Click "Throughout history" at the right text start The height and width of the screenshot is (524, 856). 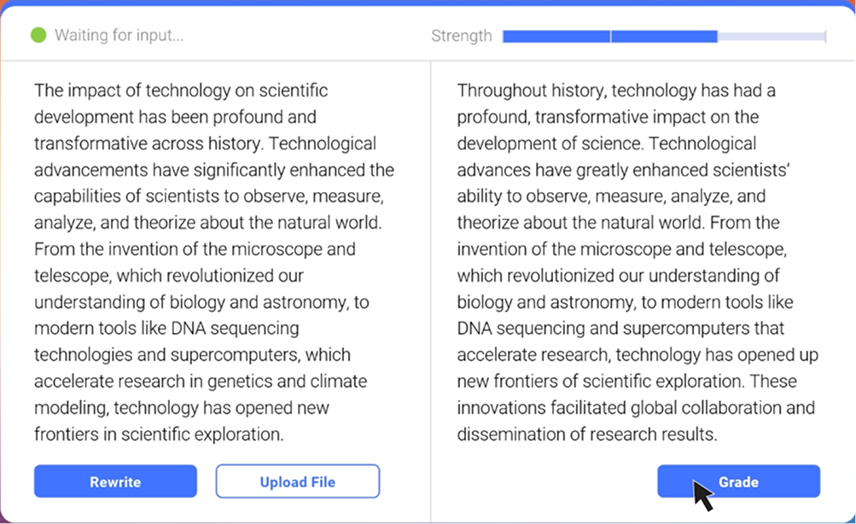[521, 90]
